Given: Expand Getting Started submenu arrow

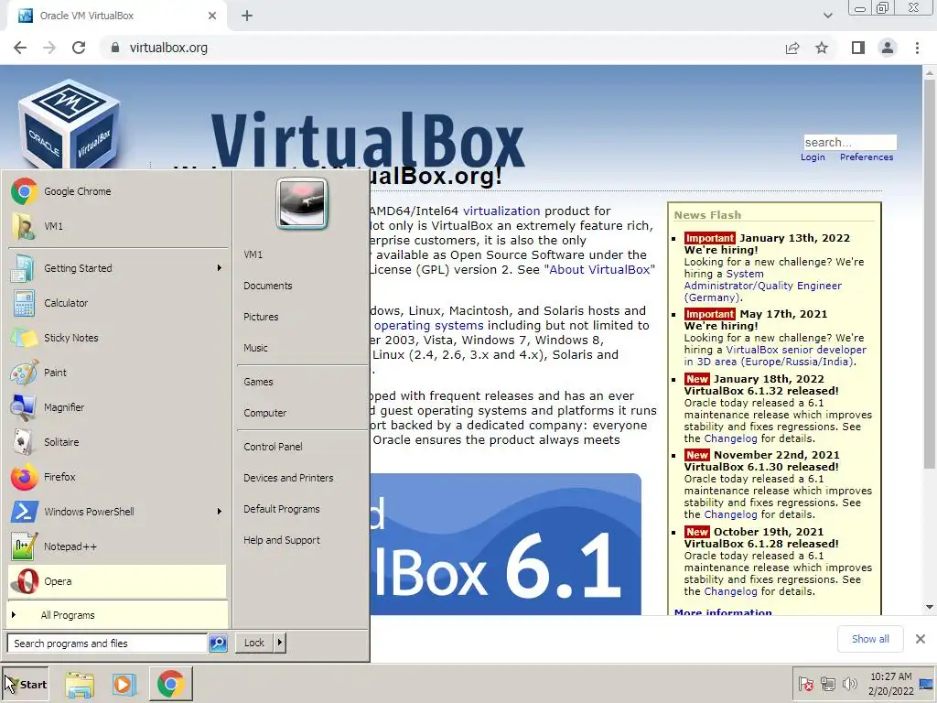Looking at the screenshot, I should tap(220, 268).
